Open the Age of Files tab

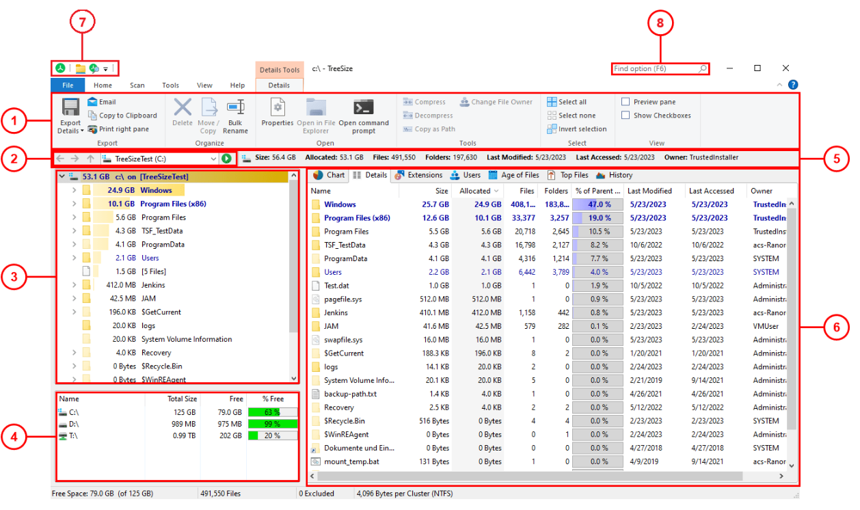coord(513,176)
